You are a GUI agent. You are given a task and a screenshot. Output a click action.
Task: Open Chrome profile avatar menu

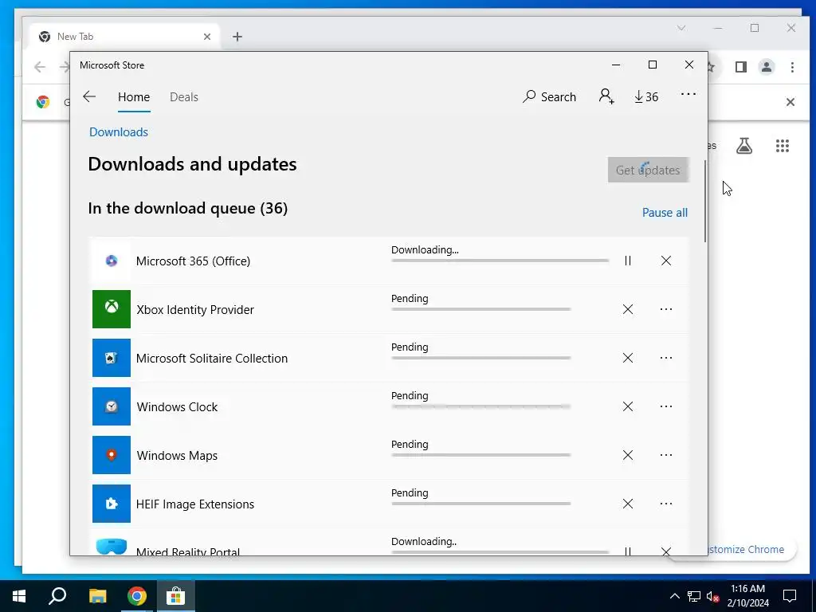click(767, 67)
